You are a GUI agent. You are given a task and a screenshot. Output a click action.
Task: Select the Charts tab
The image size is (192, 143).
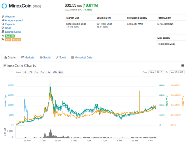pos(10,57)
